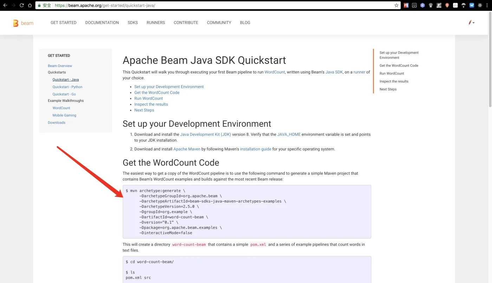Screen dimensions: 492x283
Task: Open the GET STARTED nav menu
Action: [64, 22]
